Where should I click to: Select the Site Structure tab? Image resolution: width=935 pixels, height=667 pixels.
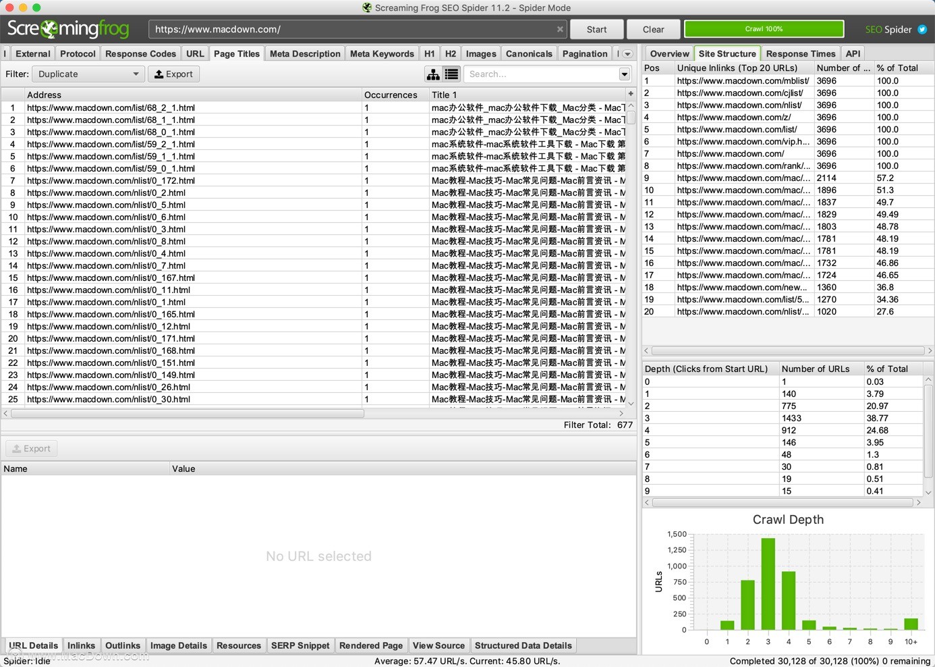pos(727,54)
